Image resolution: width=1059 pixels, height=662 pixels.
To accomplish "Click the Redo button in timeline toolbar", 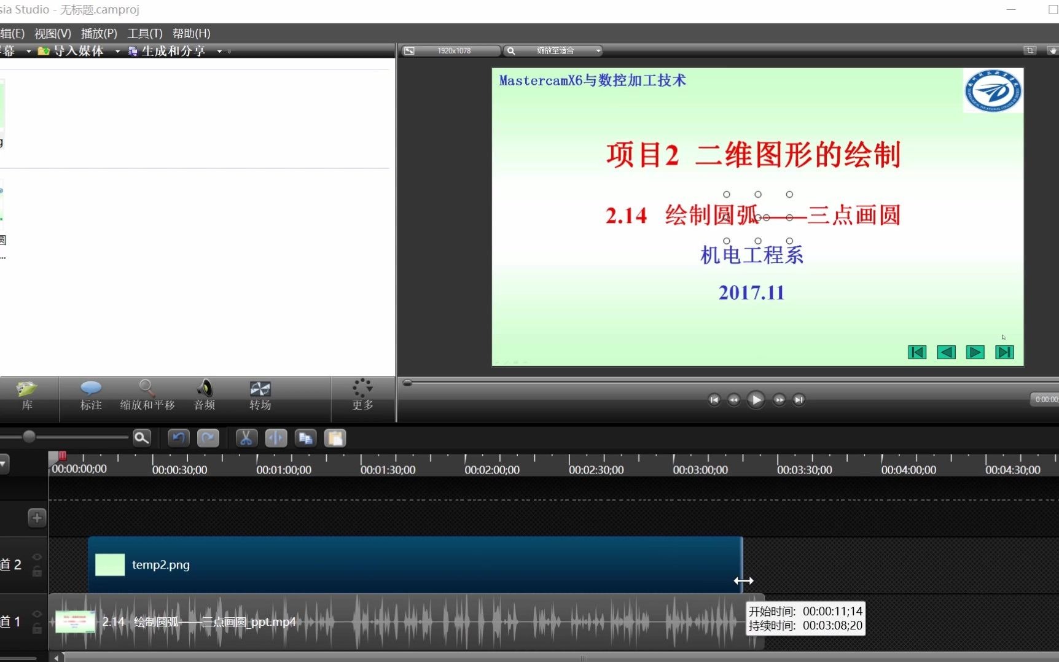I will point(208,438).
